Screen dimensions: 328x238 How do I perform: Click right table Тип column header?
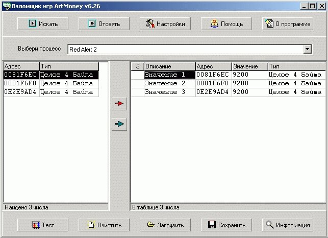click(296, 66)
